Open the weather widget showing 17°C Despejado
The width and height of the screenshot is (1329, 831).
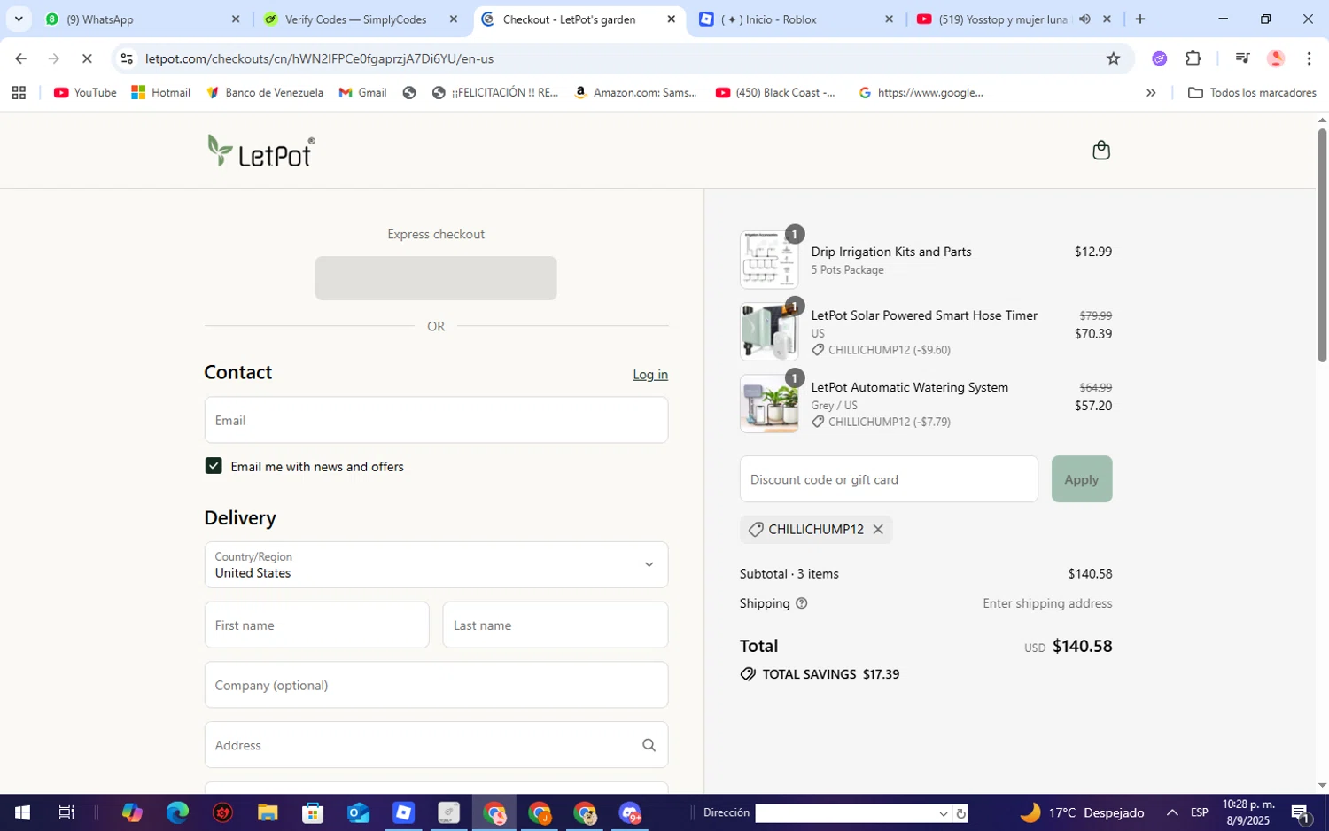[1082, 812]
